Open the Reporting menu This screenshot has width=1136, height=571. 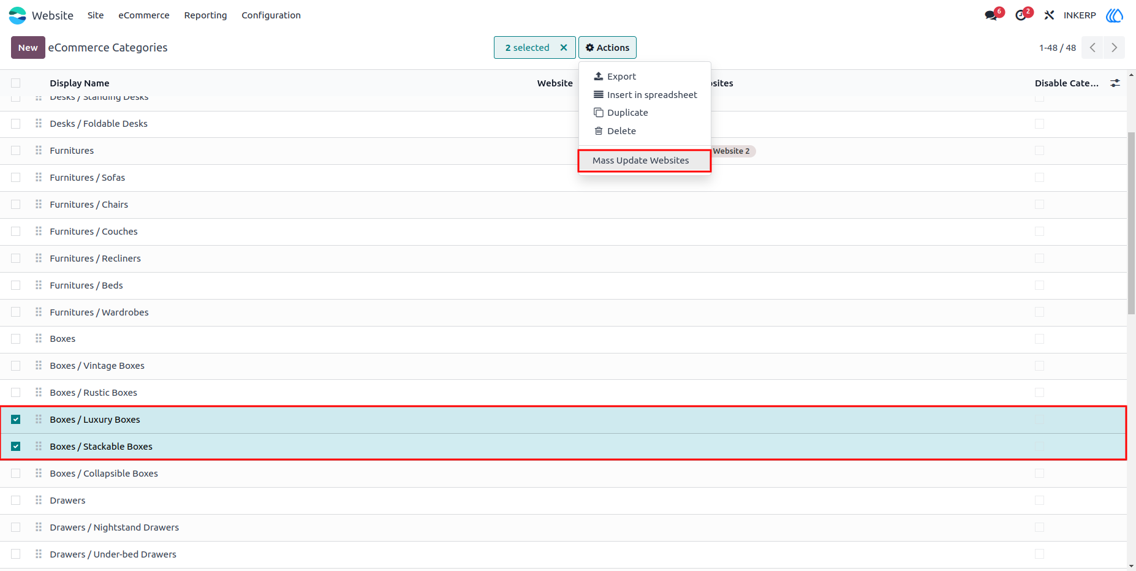pyautogui.click(x=205, y=15)
